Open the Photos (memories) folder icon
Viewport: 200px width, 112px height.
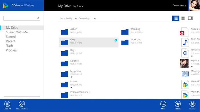(65, 95)
